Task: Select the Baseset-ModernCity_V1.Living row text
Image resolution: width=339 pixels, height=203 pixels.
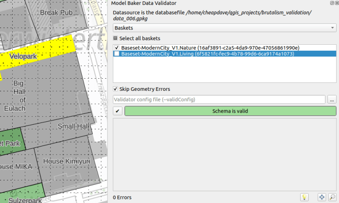Action: [x=207, y=54]
